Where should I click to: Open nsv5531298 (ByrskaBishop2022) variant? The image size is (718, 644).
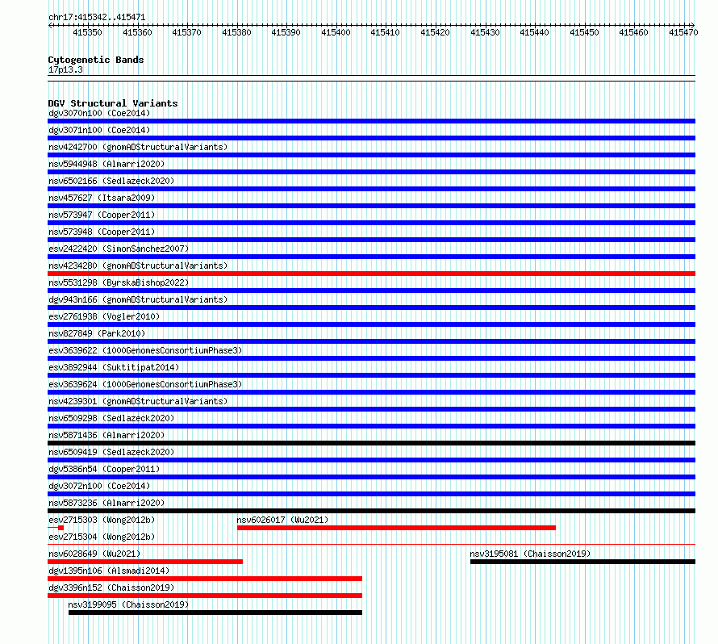tap(119, 282)
